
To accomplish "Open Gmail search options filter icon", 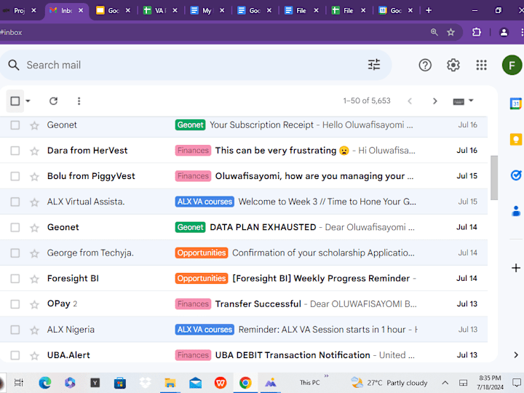I will pos(374,65).
